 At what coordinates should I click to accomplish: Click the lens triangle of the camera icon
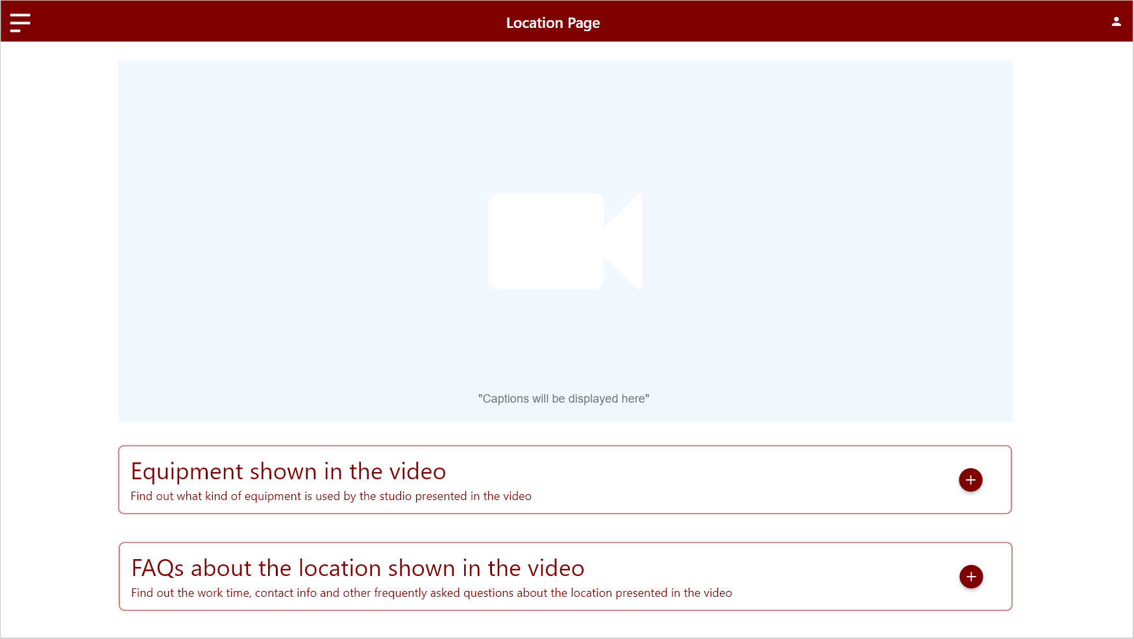[x=624, y=241]
